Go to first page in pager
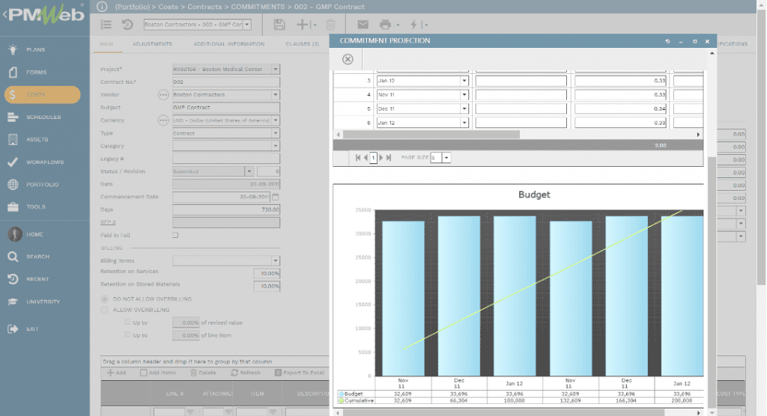767x416 pixels. coord(357,157)
